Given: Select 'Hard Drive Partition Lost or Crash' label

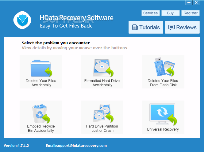Looking at the screenshot, I should (102, 128).
